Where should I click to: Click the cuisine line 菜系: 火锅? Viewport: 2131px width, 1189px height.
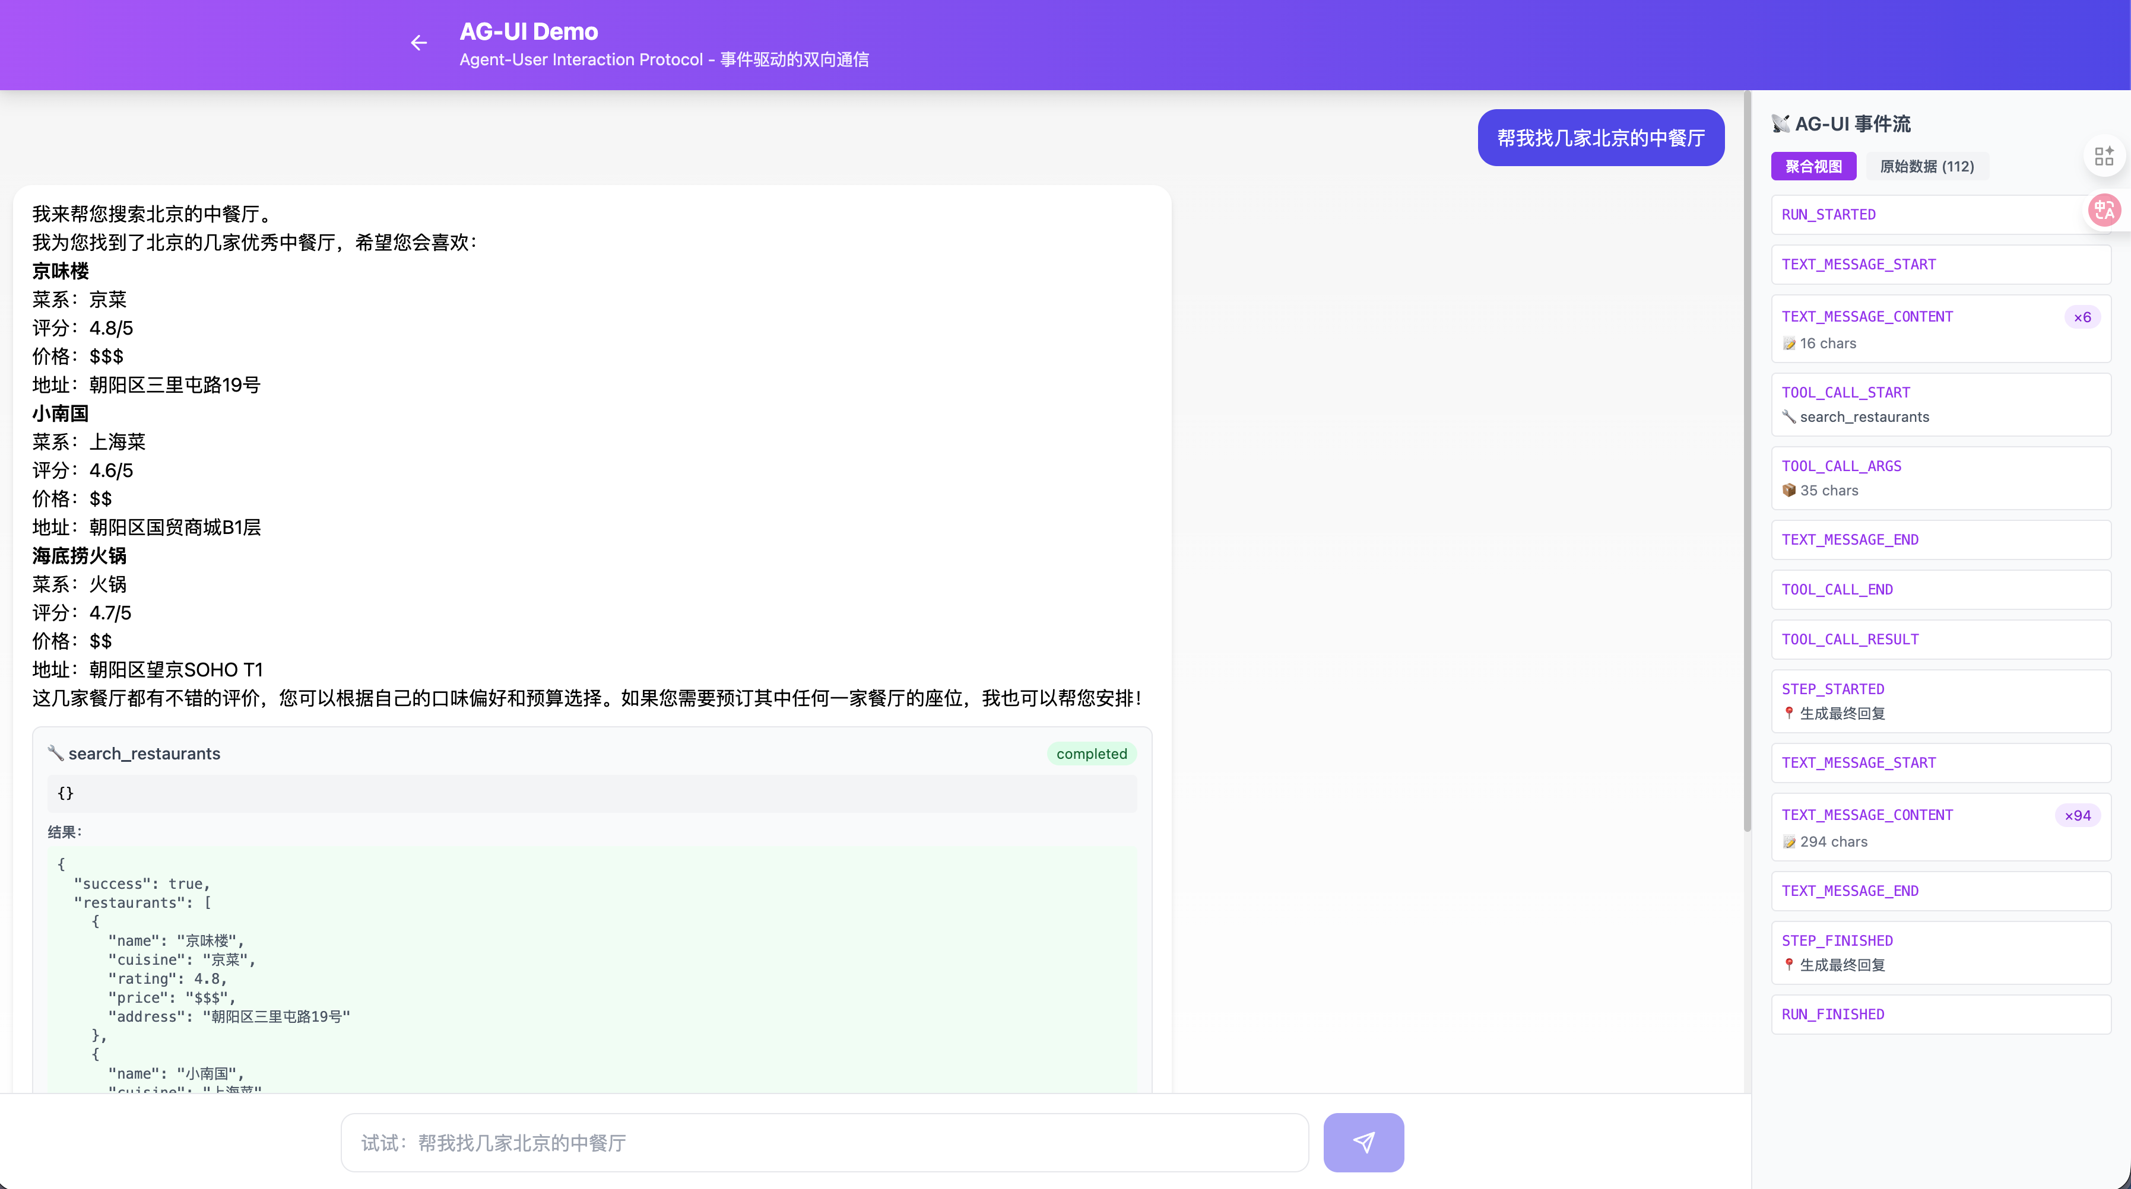(80, 584)
